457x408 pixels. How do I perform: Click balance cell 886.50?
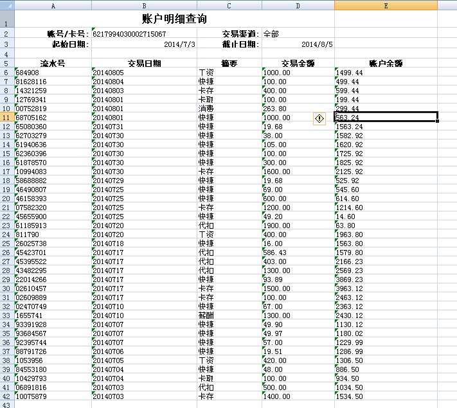coord(386,369)
